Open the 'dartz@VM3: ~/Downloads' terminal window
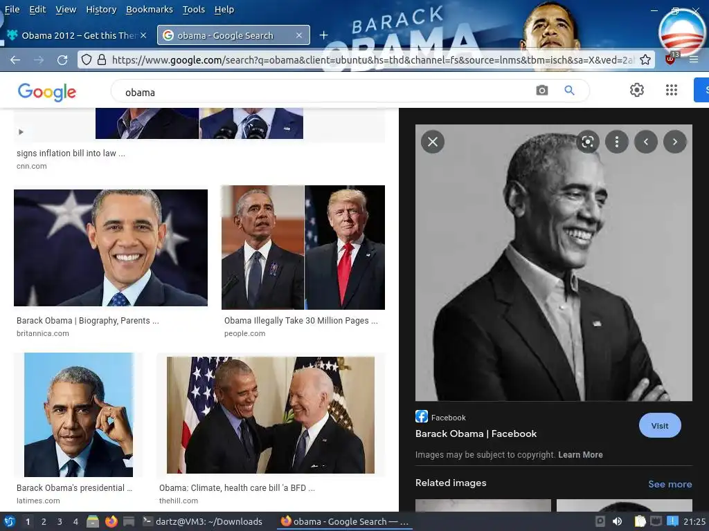 pyautogui.click(x=201, y=521)
